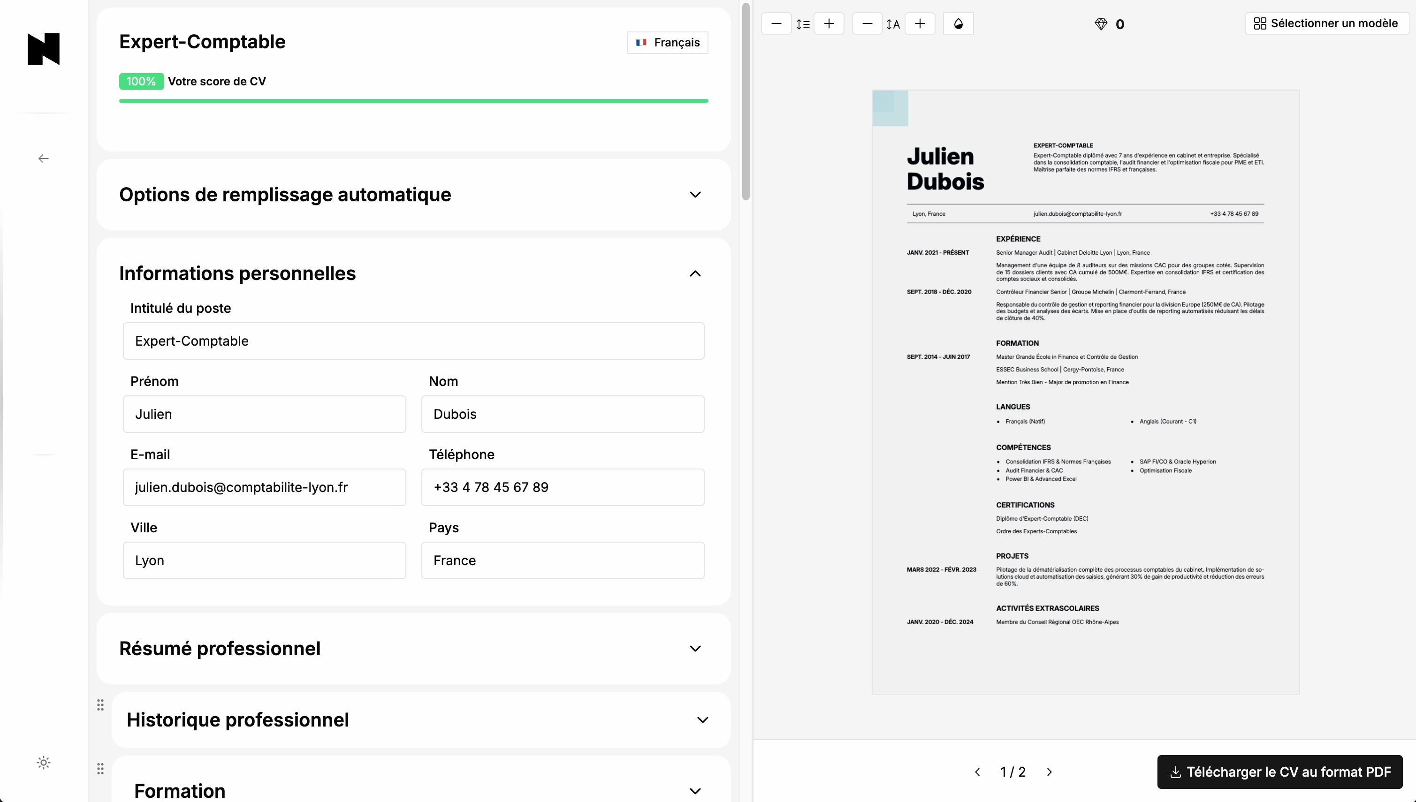Click the back arrow in sidebar
The image size is (1416, 802).
pos(44,159)
